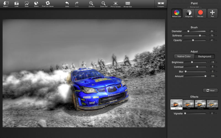The image size is (221, 138).
Task: Click the Diameter brush slider
Action: click(x=195, y=31)
